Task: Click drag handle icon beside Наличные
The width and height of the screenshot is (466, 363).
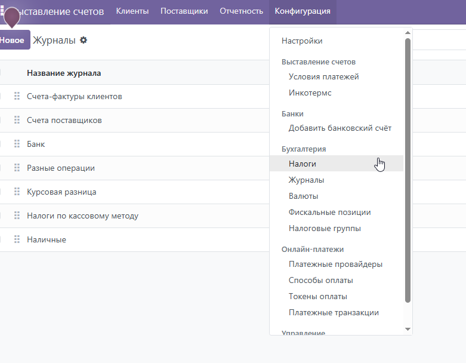Action: (17, 239)
